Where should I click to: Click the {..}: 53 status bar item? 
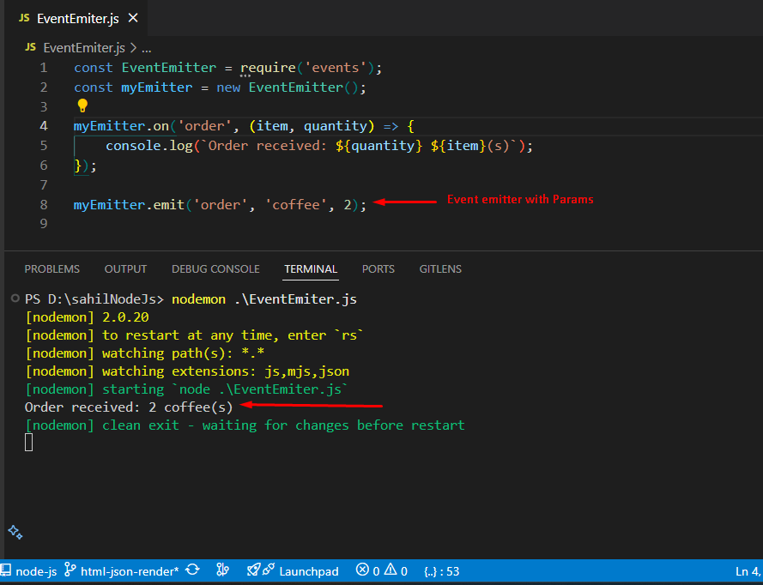pyautogui.click(x=441, y=571)
